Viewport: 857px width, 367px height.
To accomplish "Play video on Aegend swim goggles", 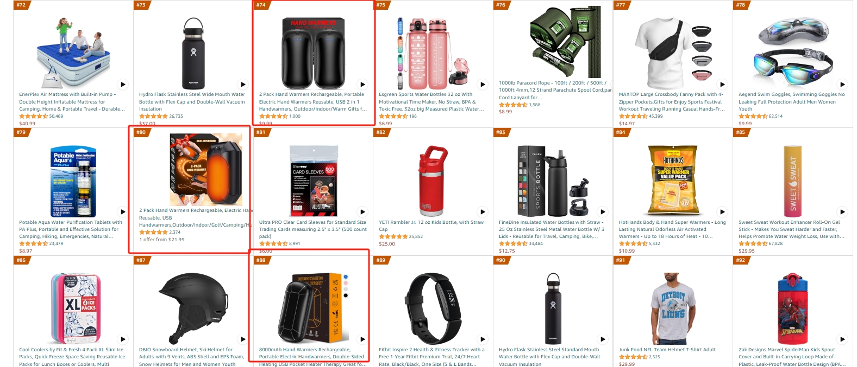I will pyautogui.click(x=842, y=84).
